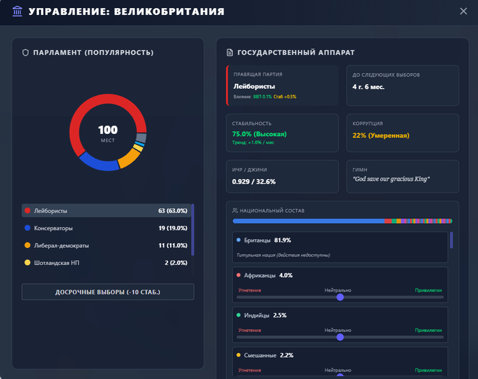The width and height of the screenshot is (478, 379).
Task: Click the document icon beside Государственный аппарат
Action: [229, 53]
